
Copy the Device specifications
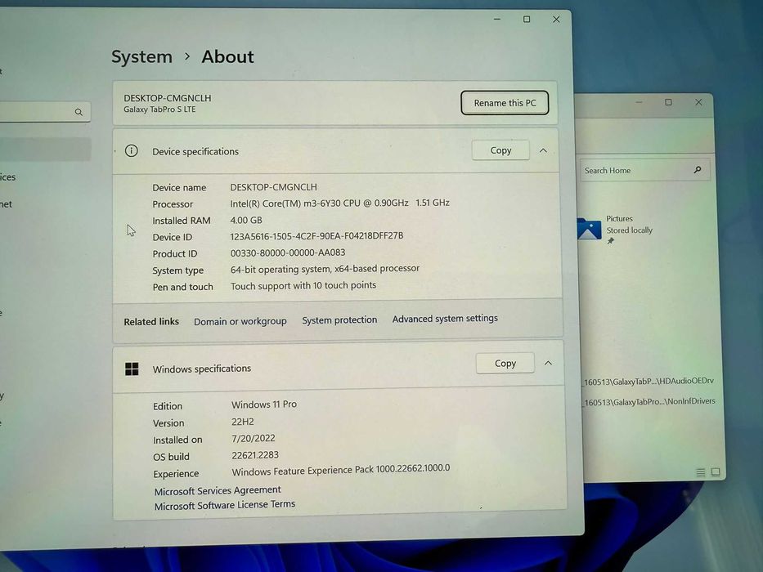point(500,150)
